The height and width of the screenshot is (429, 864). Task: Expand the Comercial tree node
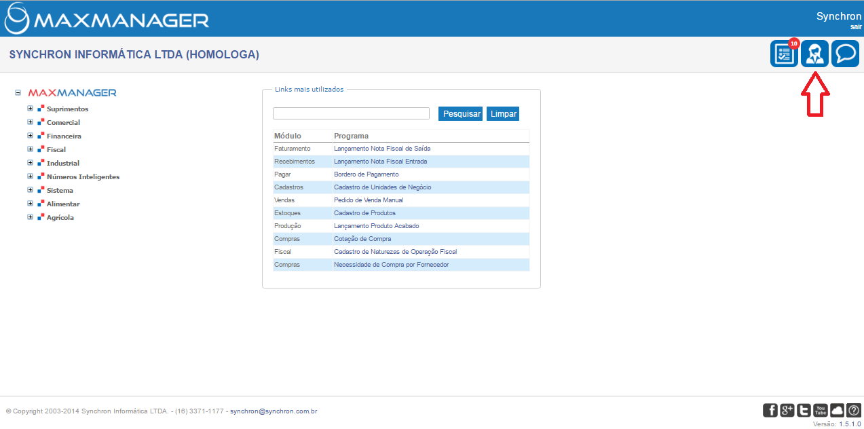[30, 122]
